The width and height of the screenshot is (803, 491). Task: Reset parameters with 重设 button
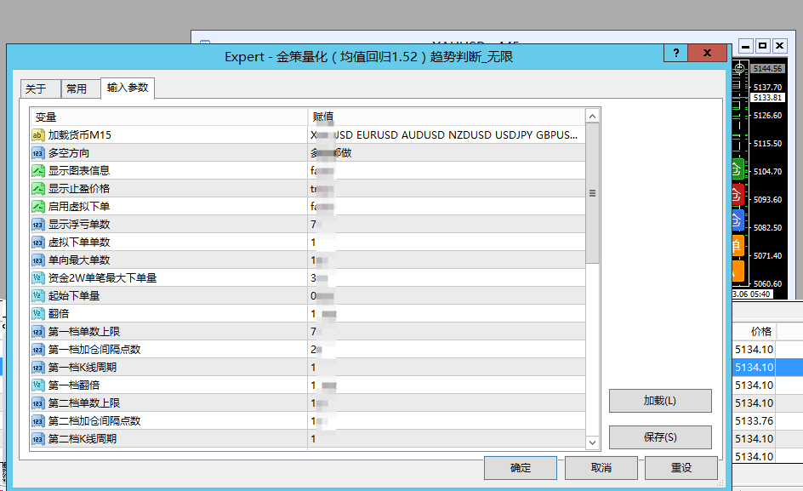coord(681,468)
